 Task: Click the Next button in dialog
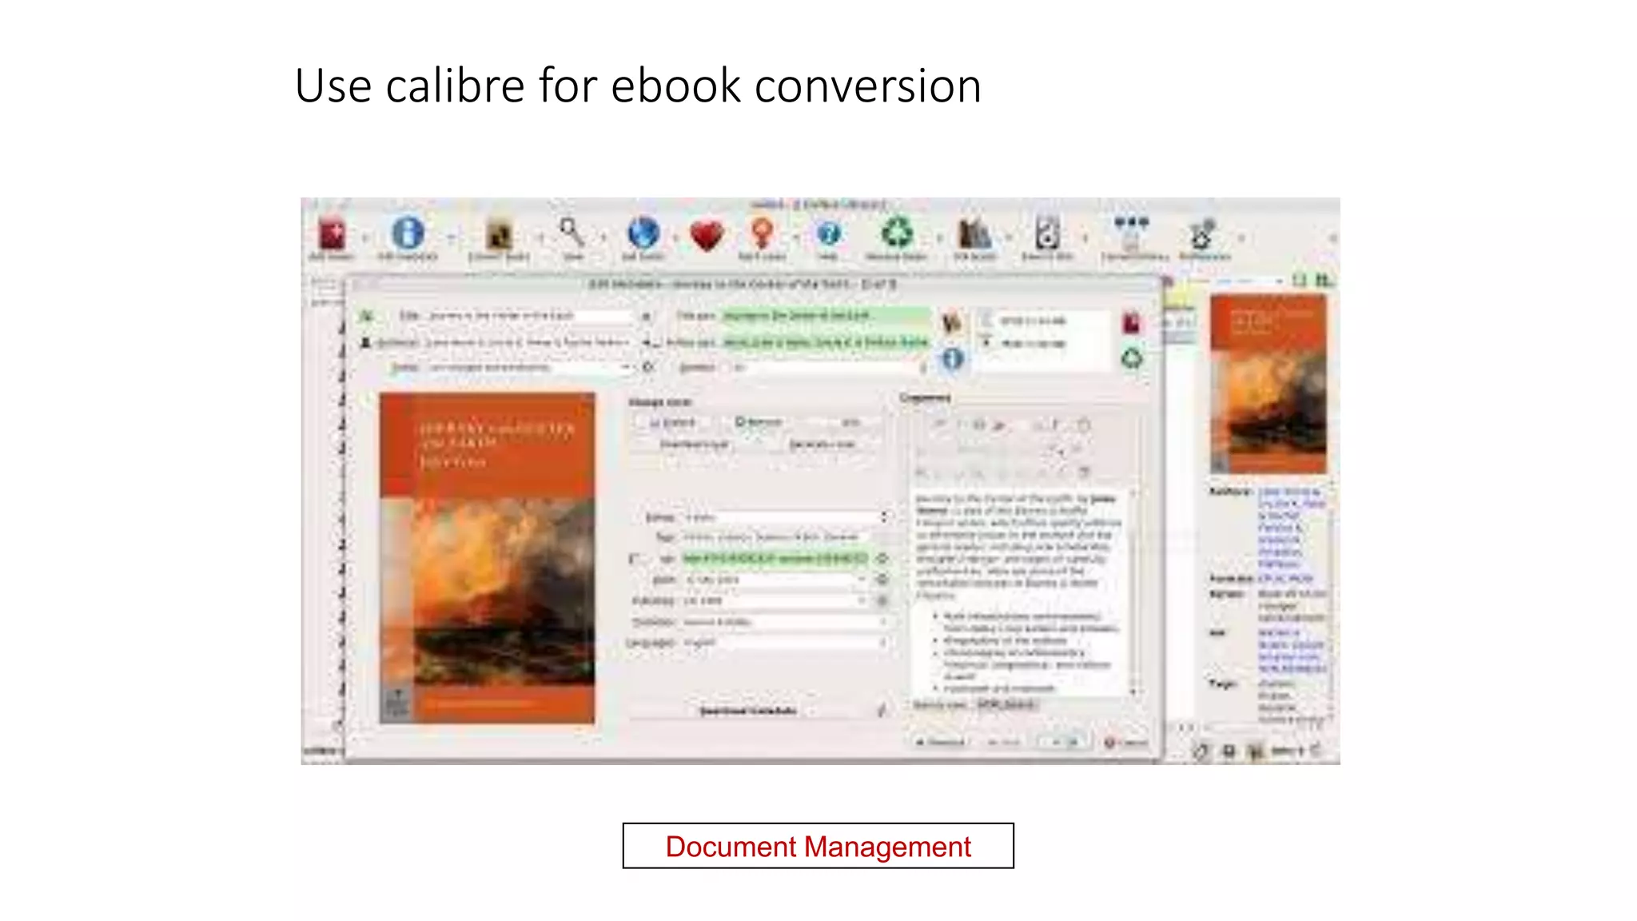coord(1005,743)
